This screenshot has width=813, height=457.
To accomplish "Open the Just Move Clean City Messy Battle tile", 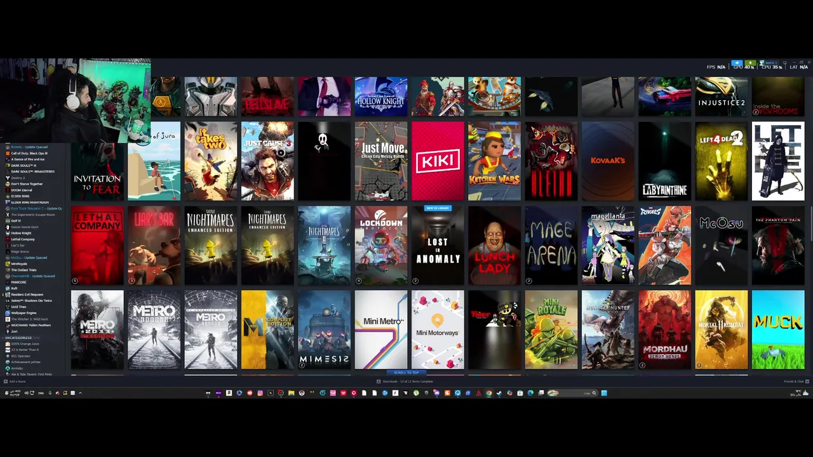I will (x=381, y=161).
